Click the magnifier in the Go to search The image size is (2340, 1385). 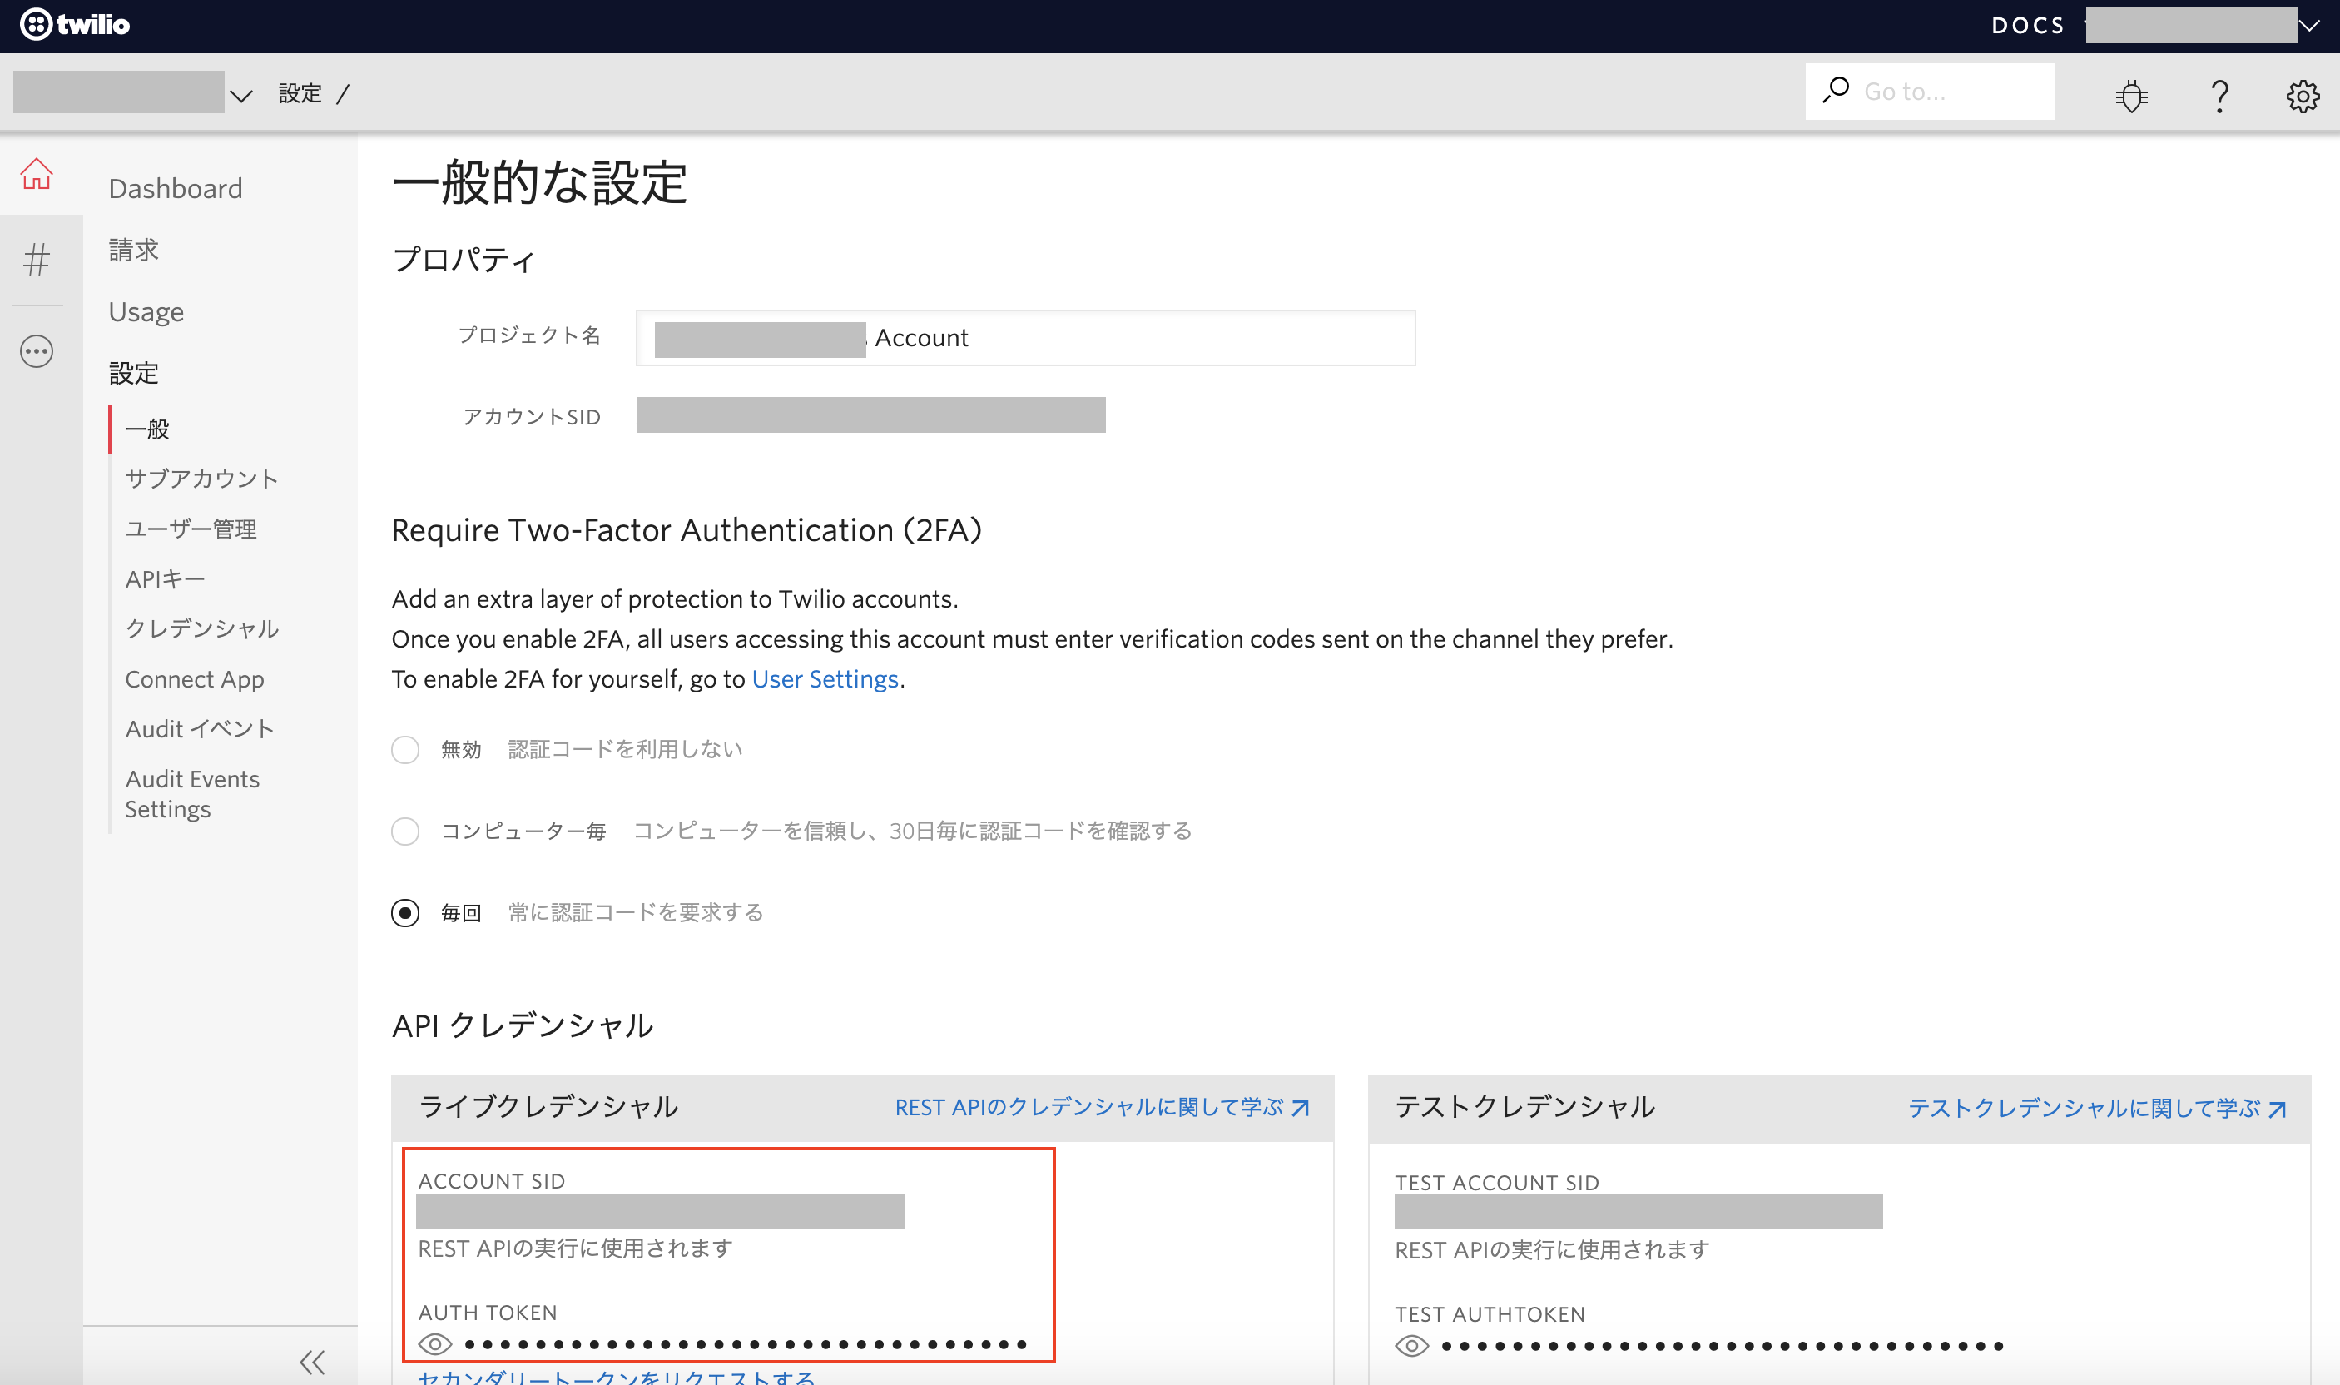[1835, 91]
